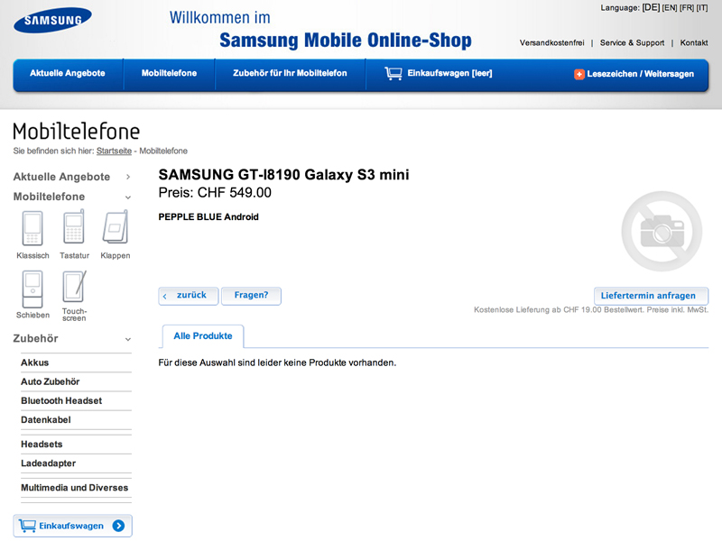
Task: Open the Einkaufswagen [leer] cart menu
Action: point(439,73)
